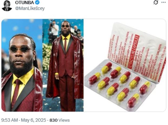Open the @ManLikeIcey handle link
Image resolution: width=168 pixels, height=125 pixels.
pyautogui.click(x=30, y=8)
